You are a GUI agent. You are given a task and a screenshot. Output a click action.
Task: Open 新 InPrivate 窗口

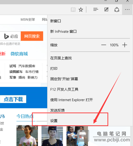[90, 32]
